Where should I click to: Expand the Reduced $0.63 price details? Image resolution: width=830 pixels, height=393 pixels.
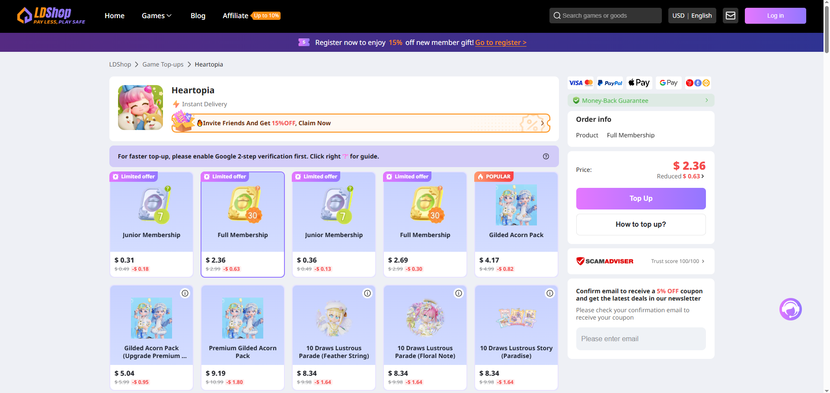(680, 176)
